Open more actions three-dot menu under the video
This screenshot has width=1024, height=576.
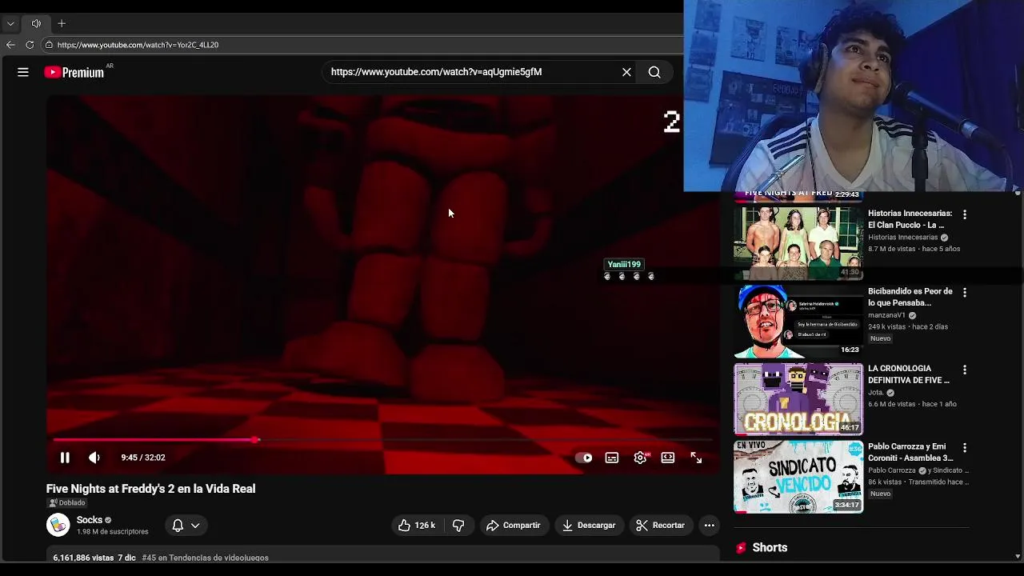(x=709, y=525)
